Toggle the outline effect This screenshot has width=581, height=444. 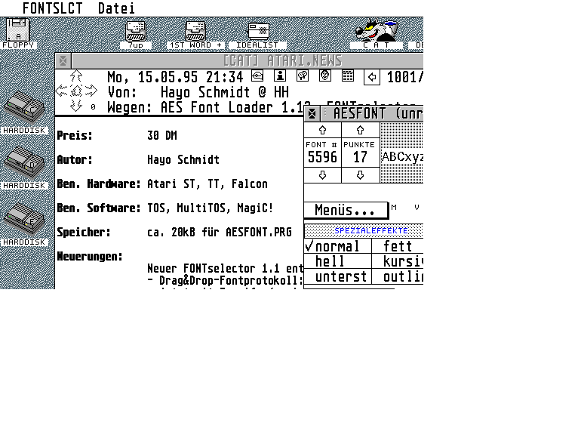398,276
